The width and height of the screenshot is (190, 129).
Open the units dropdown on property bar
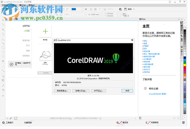click(x=85, y=14)
